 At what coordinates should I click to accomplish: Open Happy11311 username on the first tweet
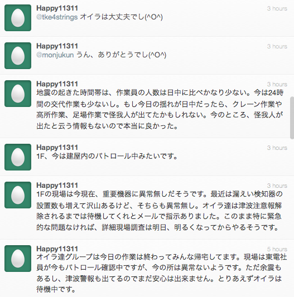click(x=57, y=8)
